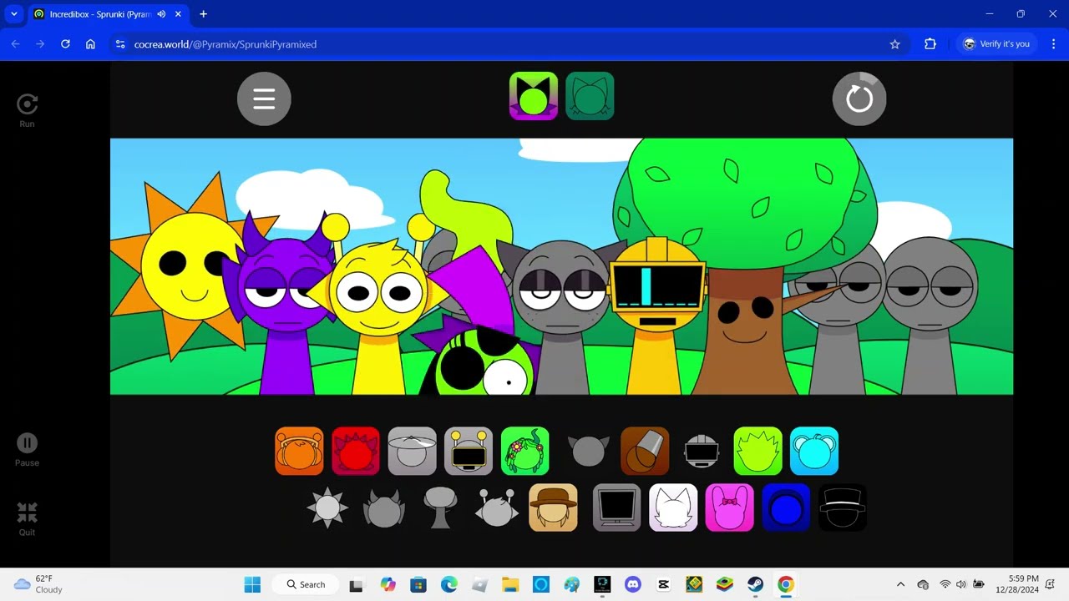Open the weather widget showing 62°F Cloudy
This screenshot has width=1069, height=601.
click(39, 584)
